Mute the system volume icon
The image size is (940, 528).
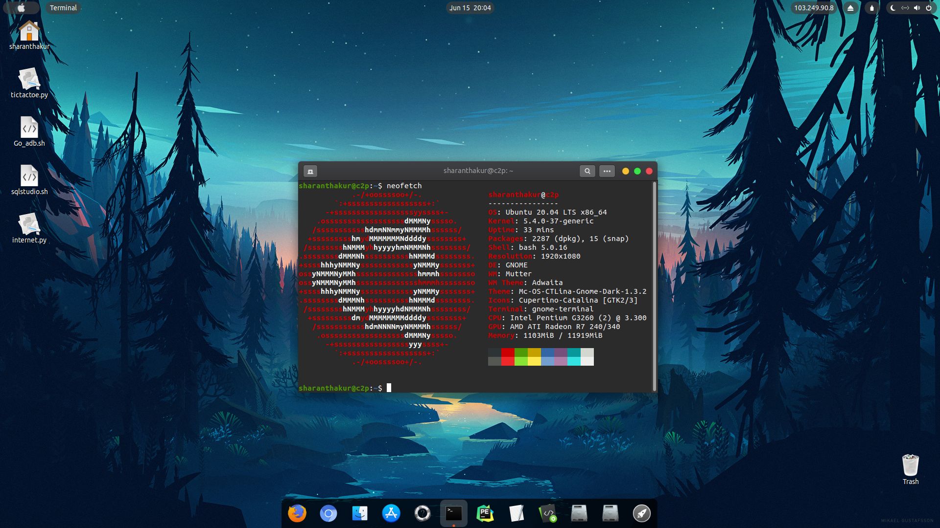pyautogui.click(x=916, y=8)
